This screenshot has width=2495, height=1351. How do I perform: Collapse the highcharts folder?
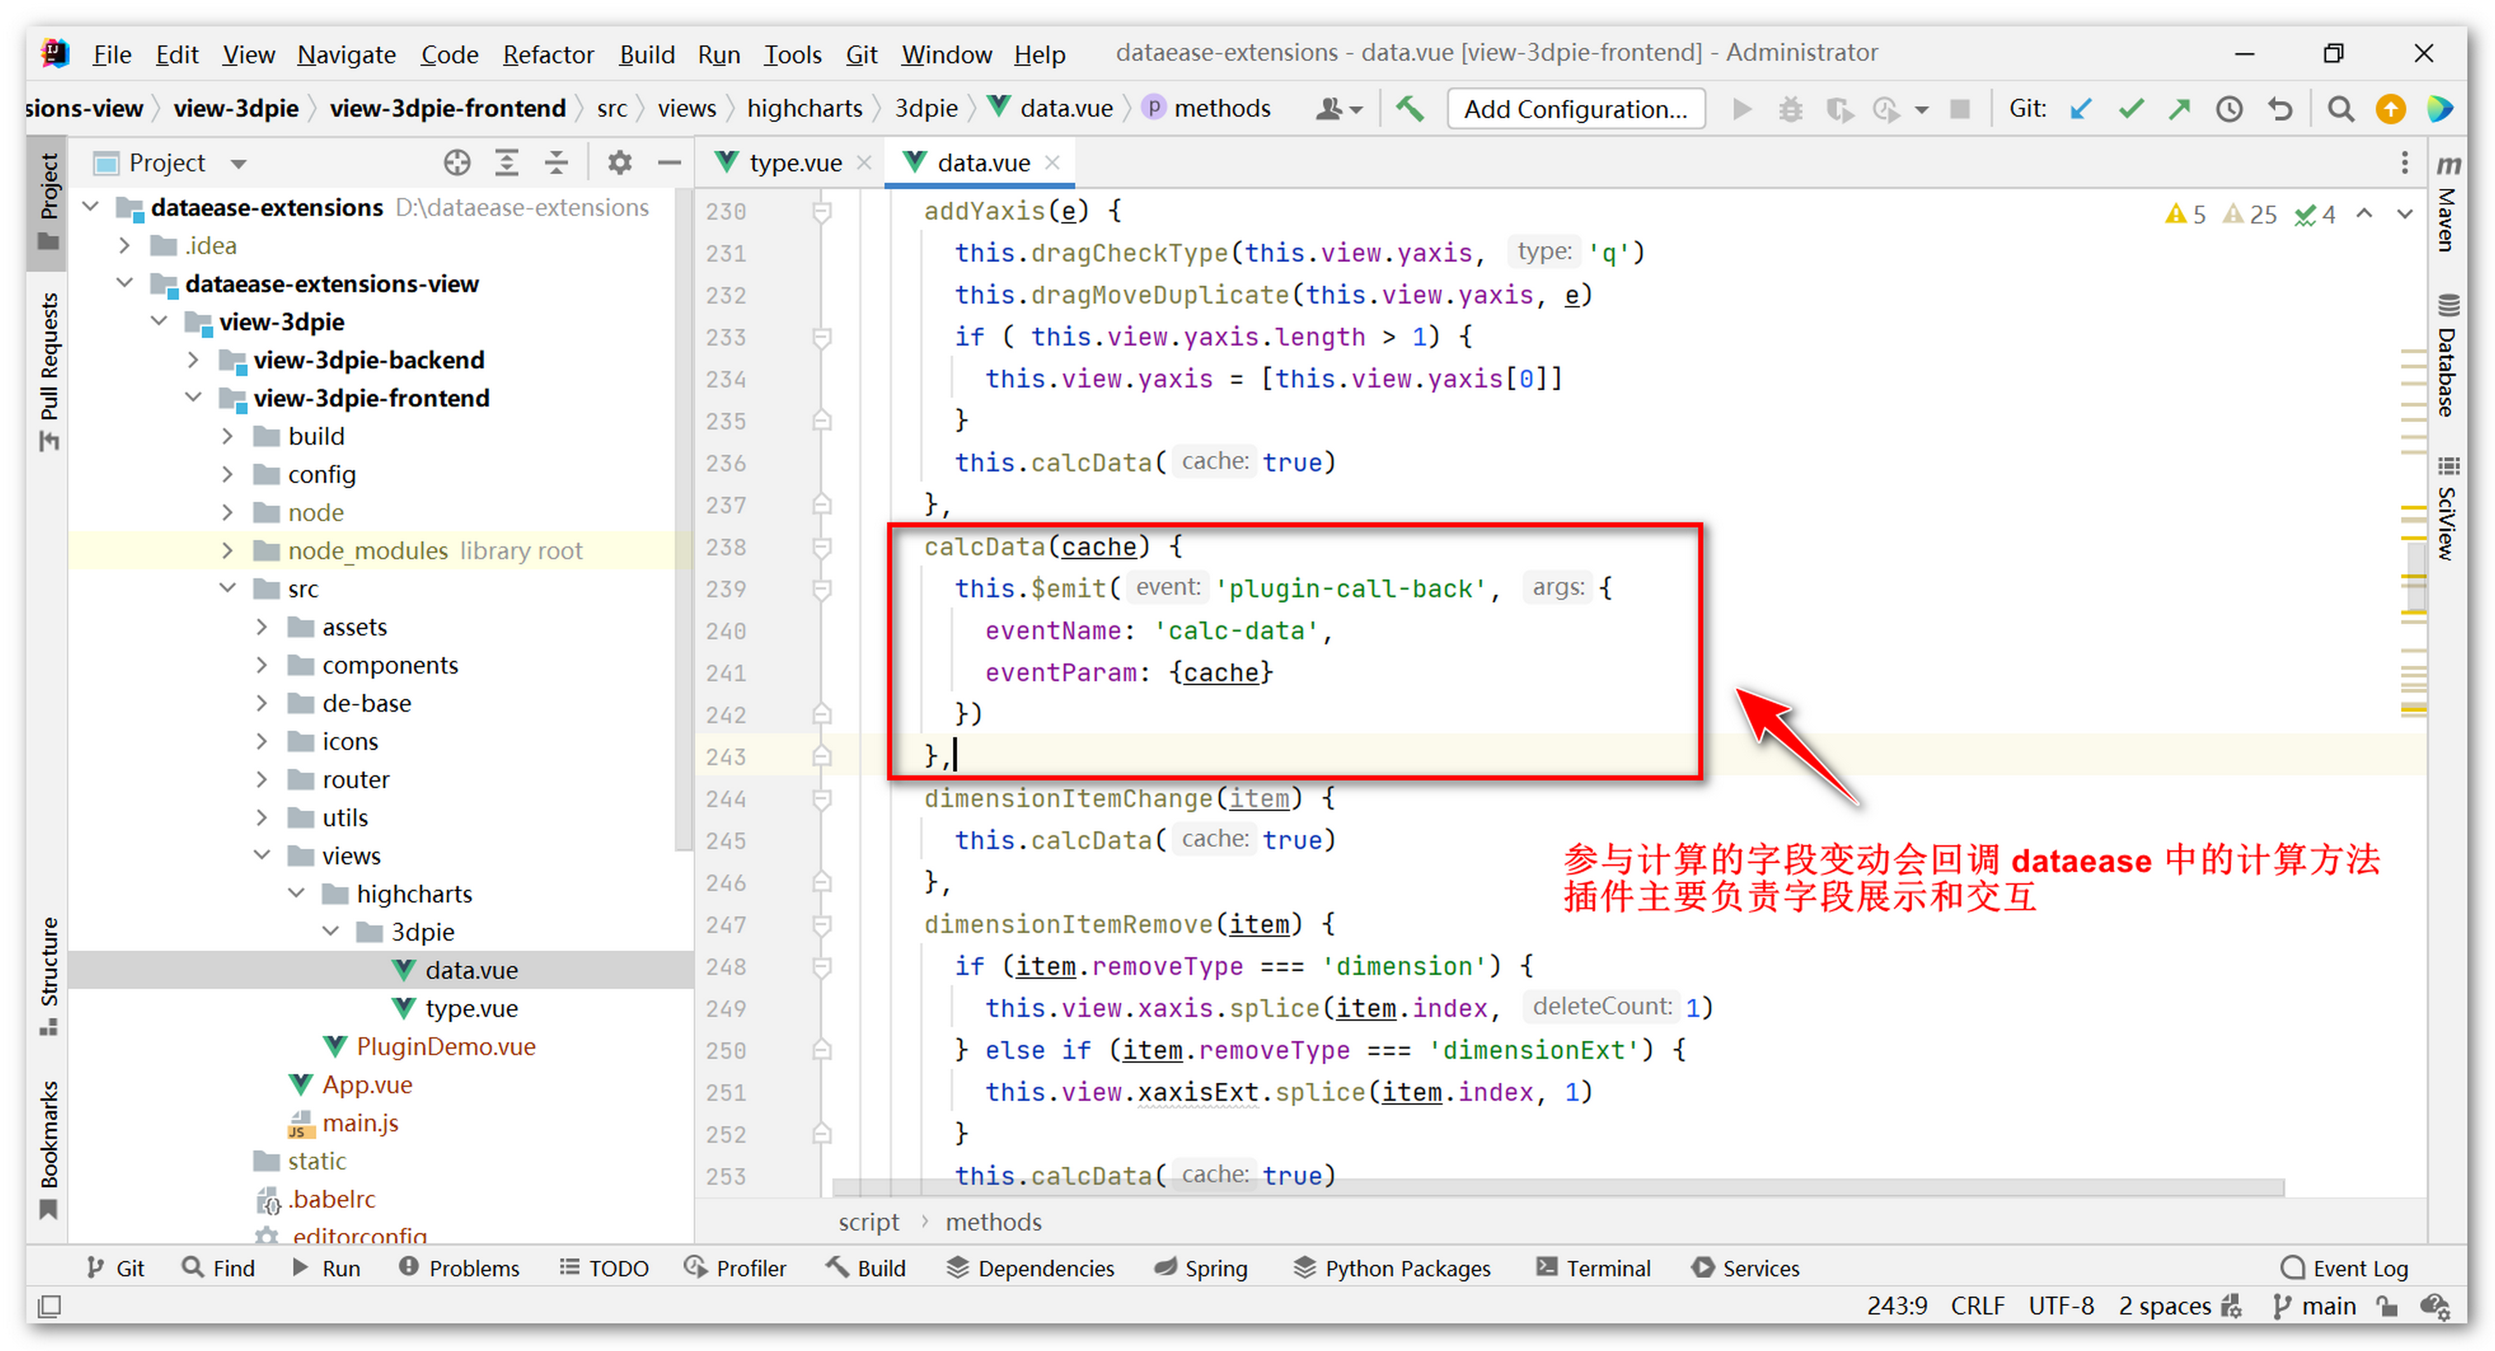click(296, 893)
